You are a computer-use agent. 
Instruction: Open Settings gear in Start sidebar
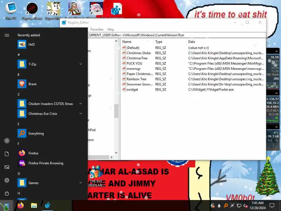pos(7,180)
